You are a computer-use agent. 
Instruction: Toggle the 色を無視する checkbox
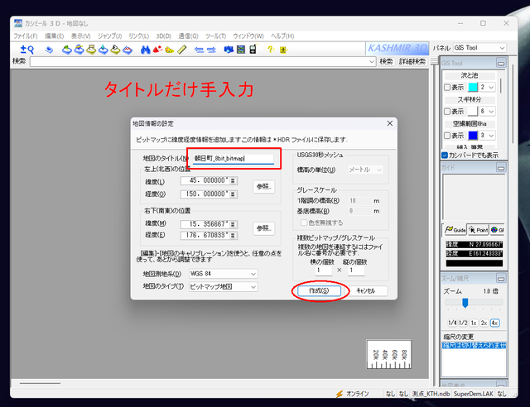tap(304, 223)
